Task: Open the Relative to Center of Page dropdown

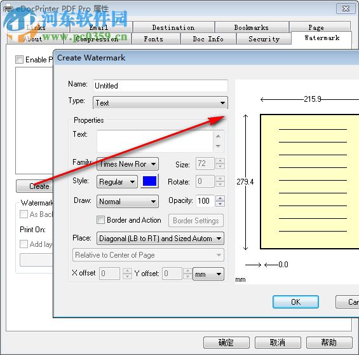Action: [148, 255]
